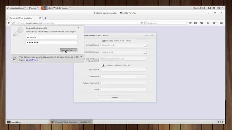The height and width of the screenshot is (130, 232).
Task: Focus the administrator Password field
Action: (124, 76)
